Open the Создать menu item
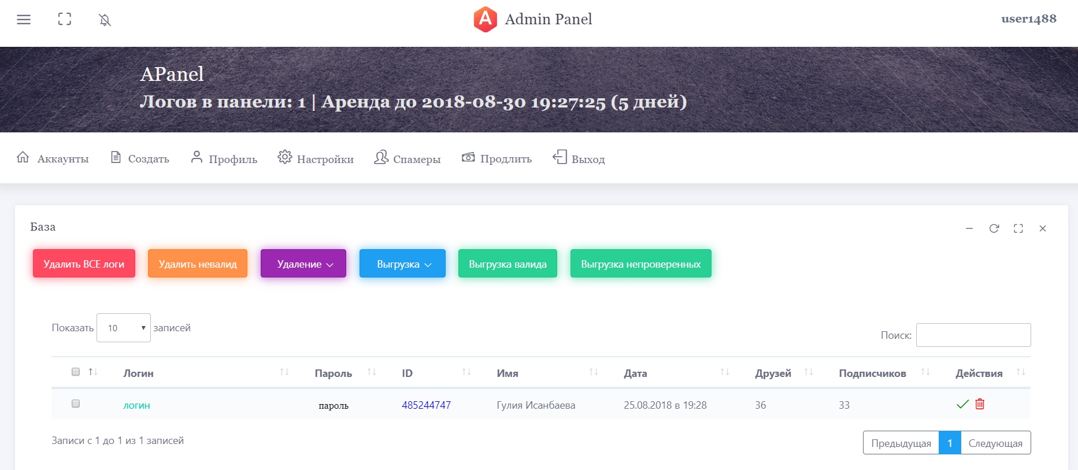Screen dimensions: 1078x470 point(140,158)
